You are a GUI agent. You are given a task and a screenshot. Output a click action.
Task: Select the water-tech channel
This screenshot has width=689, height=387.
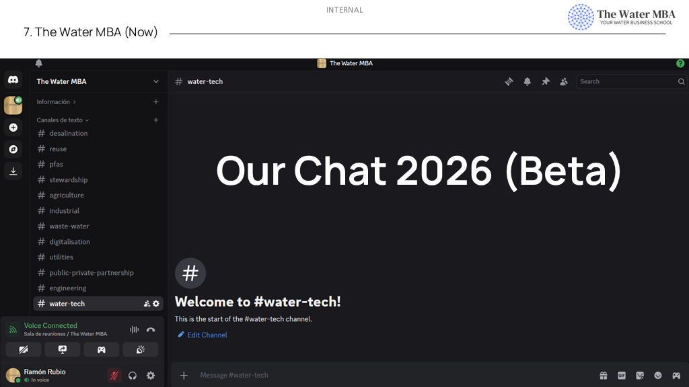98,304
